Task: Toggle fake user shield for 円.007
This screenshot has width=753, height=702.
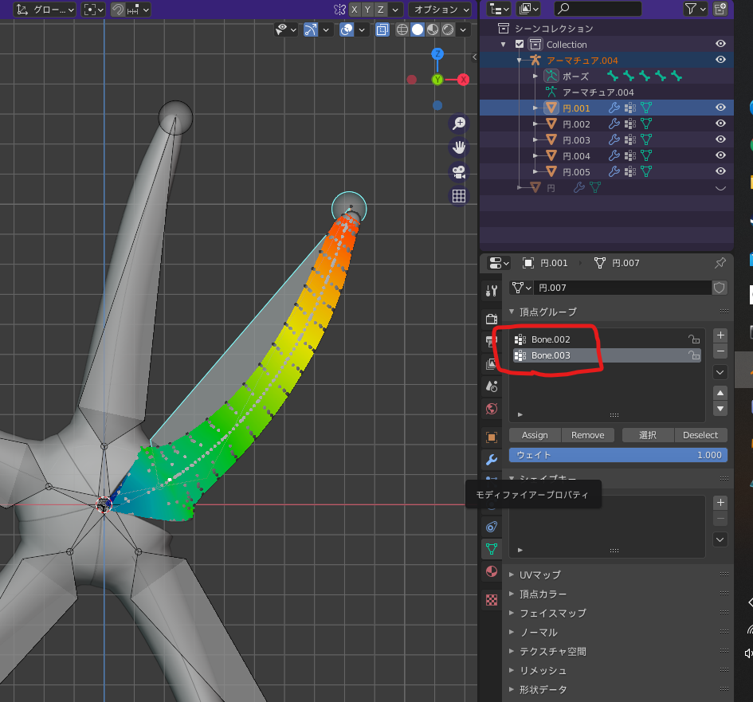Action: [719, 288]
